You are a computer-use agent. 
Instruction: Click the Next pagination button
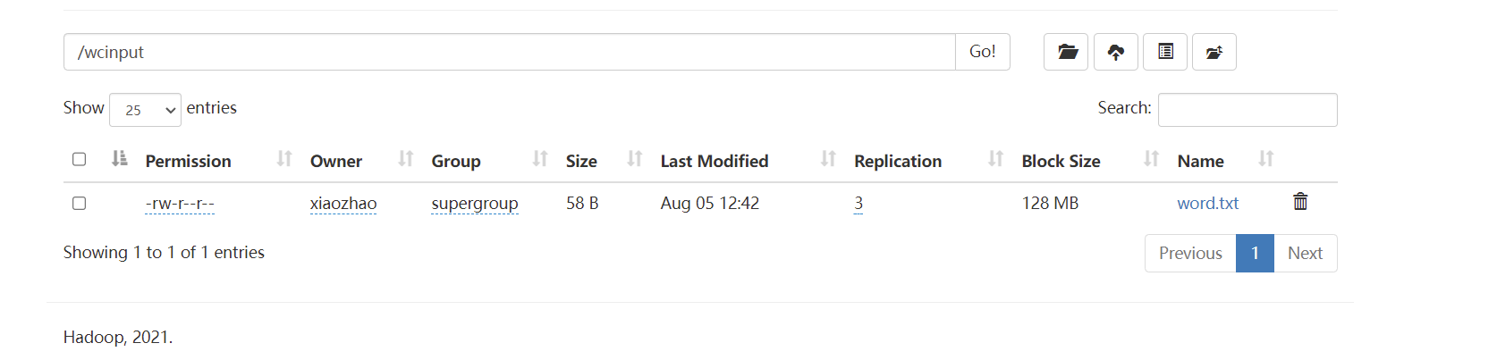tap(1305, 253)
